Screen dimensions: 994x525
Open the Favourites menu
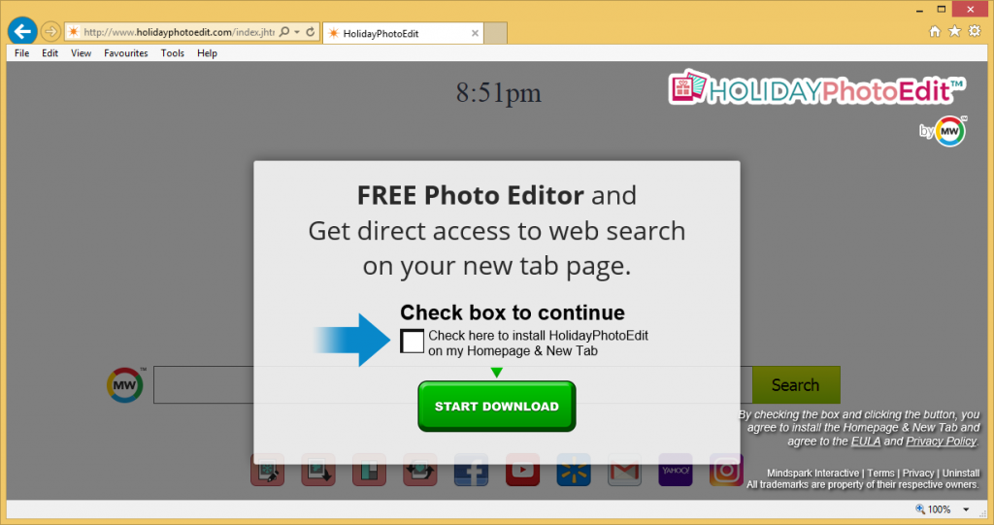tap(126, 53)
